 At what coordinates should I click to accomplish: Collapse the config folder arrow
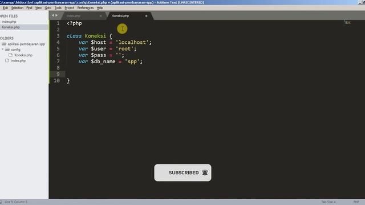(x=2, y=50)
